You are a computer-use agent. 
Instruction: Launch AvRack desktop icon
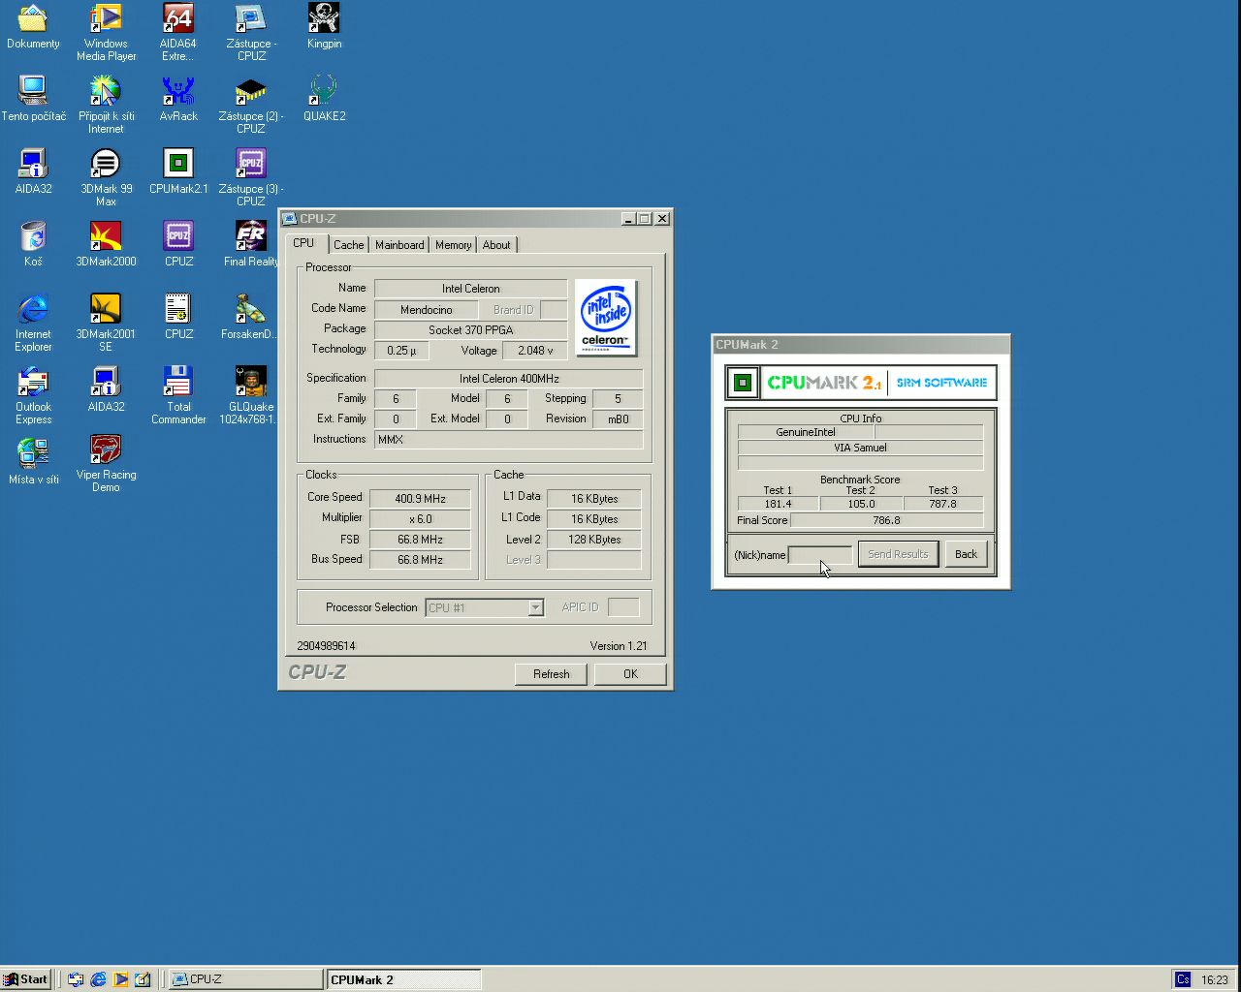tap(178, 101)
